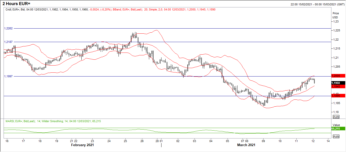Click the 1,2262 horizontal line label
Screen dimensions: 346x152
[8, 28]
